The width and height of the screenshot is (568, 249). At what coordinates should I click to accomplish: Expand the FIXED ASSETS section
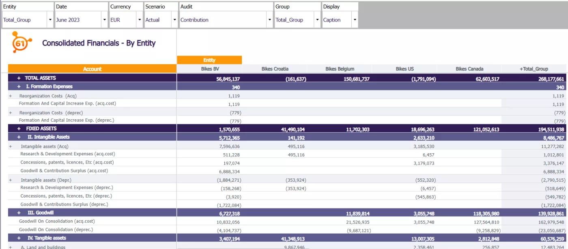pyautogui.click(x=18, y=129)
